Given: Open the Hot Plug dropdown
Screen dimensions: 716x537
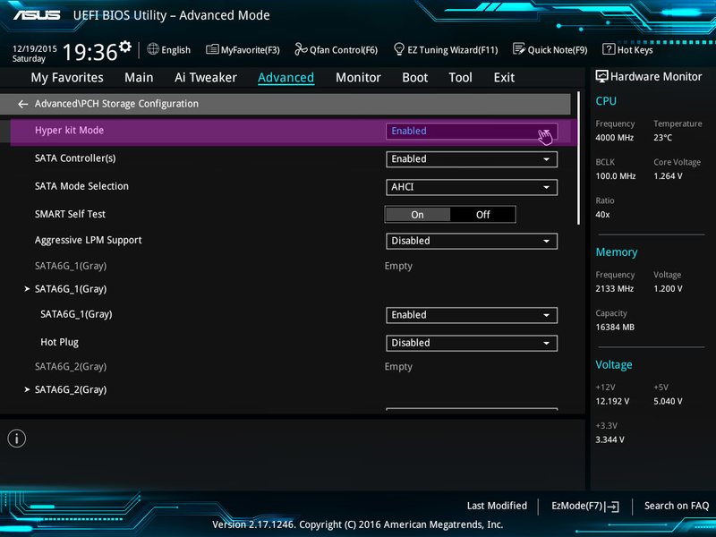Looking at the screenshot, I should pos(472,344).
